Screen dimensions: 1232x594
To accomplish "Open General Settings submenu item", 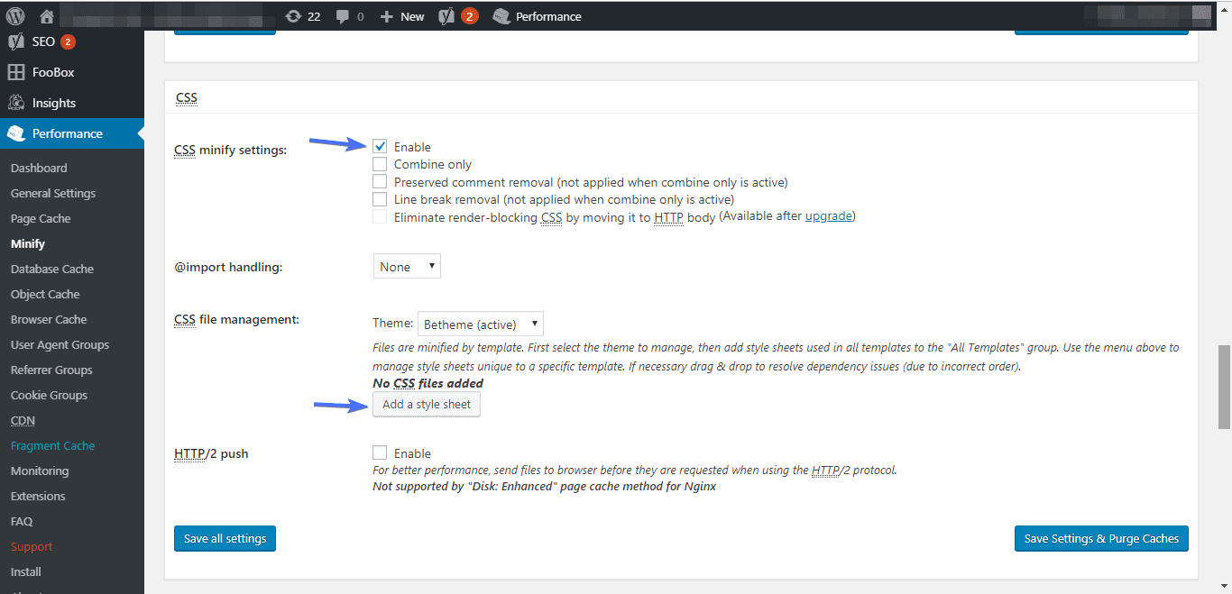I will pos(53,193).
